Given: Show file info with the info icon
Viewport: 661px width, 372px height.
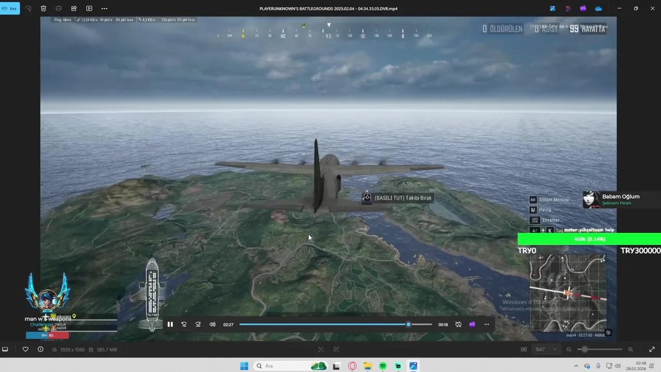Looking at the screenshot, I should 40,349.
